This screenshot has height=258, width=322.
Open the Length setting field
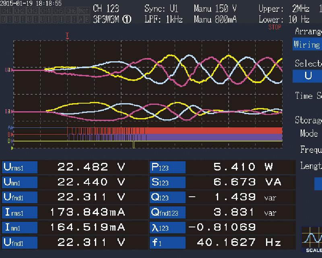[318, 183]
